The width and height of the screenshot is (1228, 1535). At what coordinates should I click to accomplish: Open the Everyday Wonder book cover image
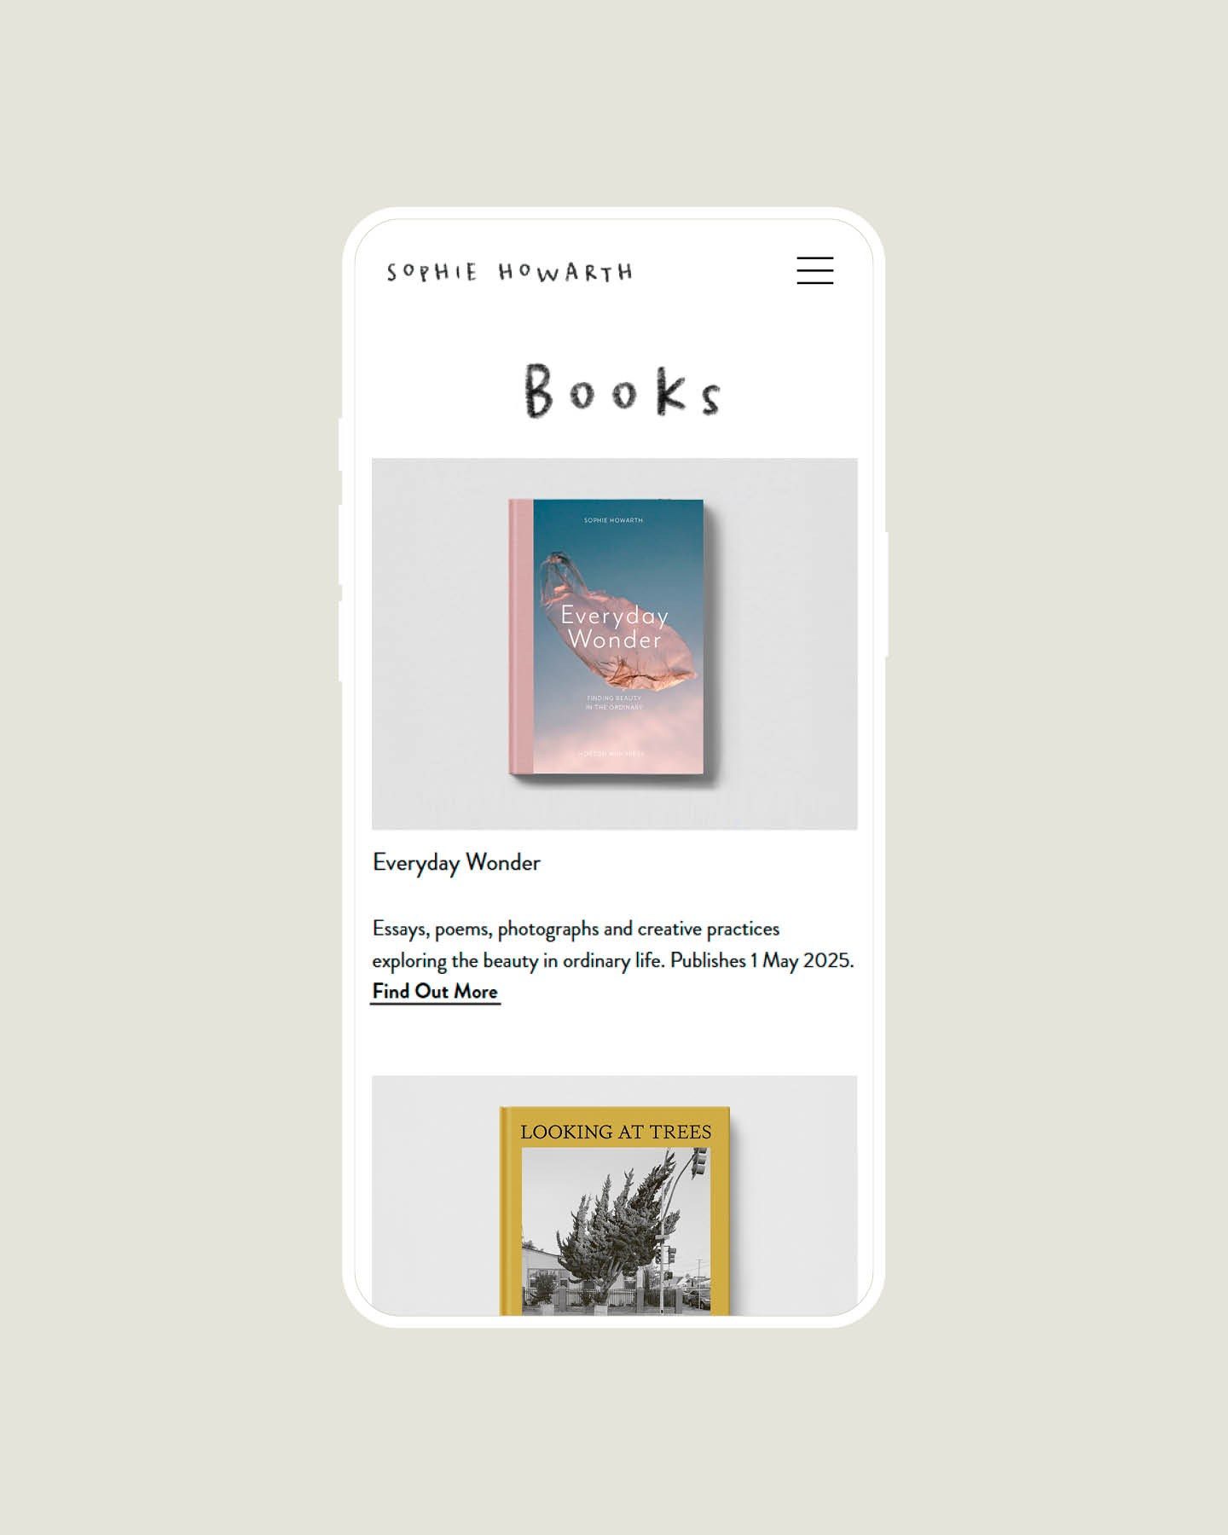(x=614, y=644)
